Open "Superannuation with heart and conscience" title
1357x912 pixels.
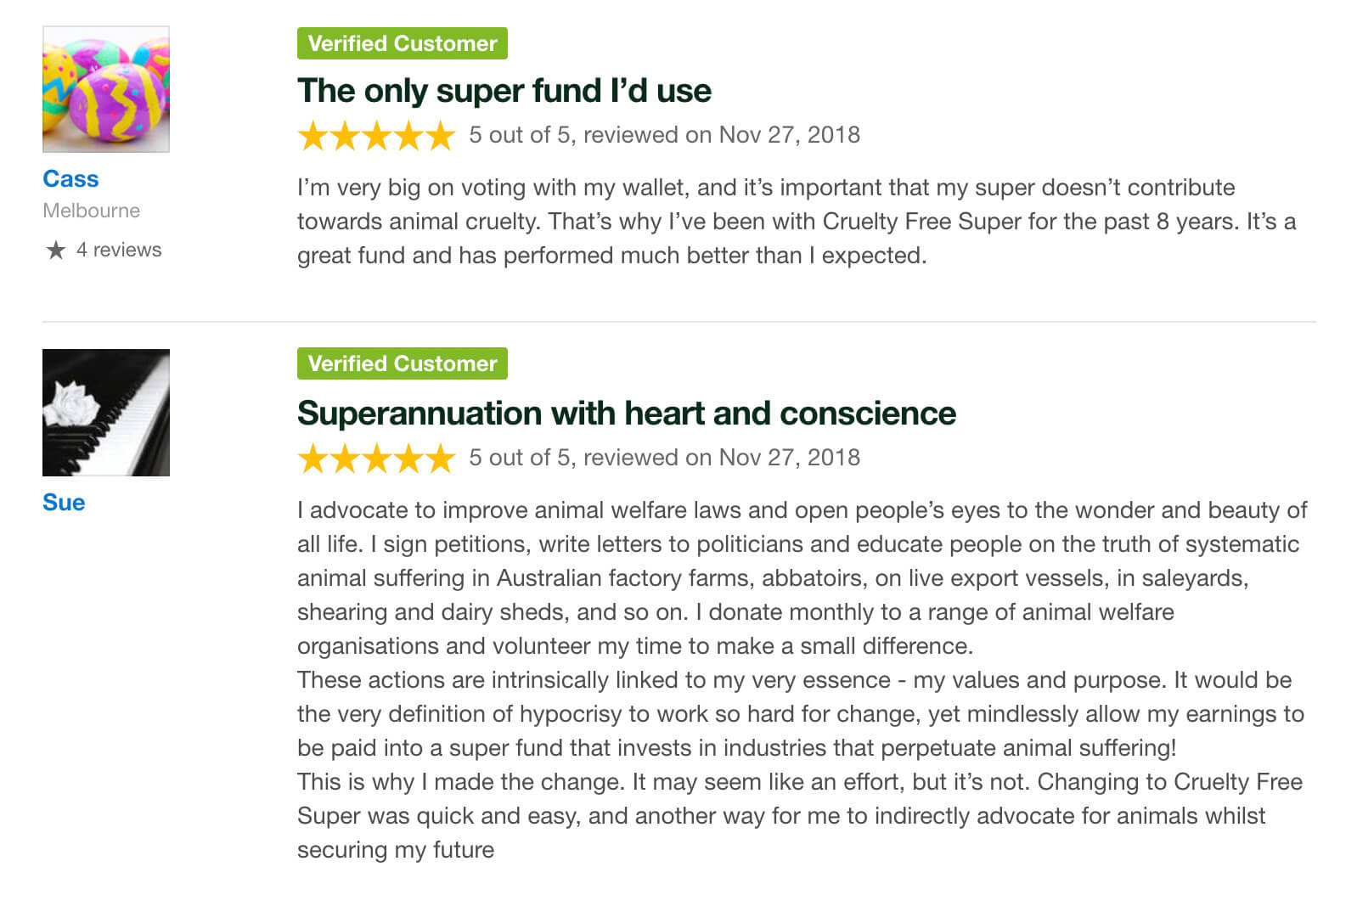point(627,414)
